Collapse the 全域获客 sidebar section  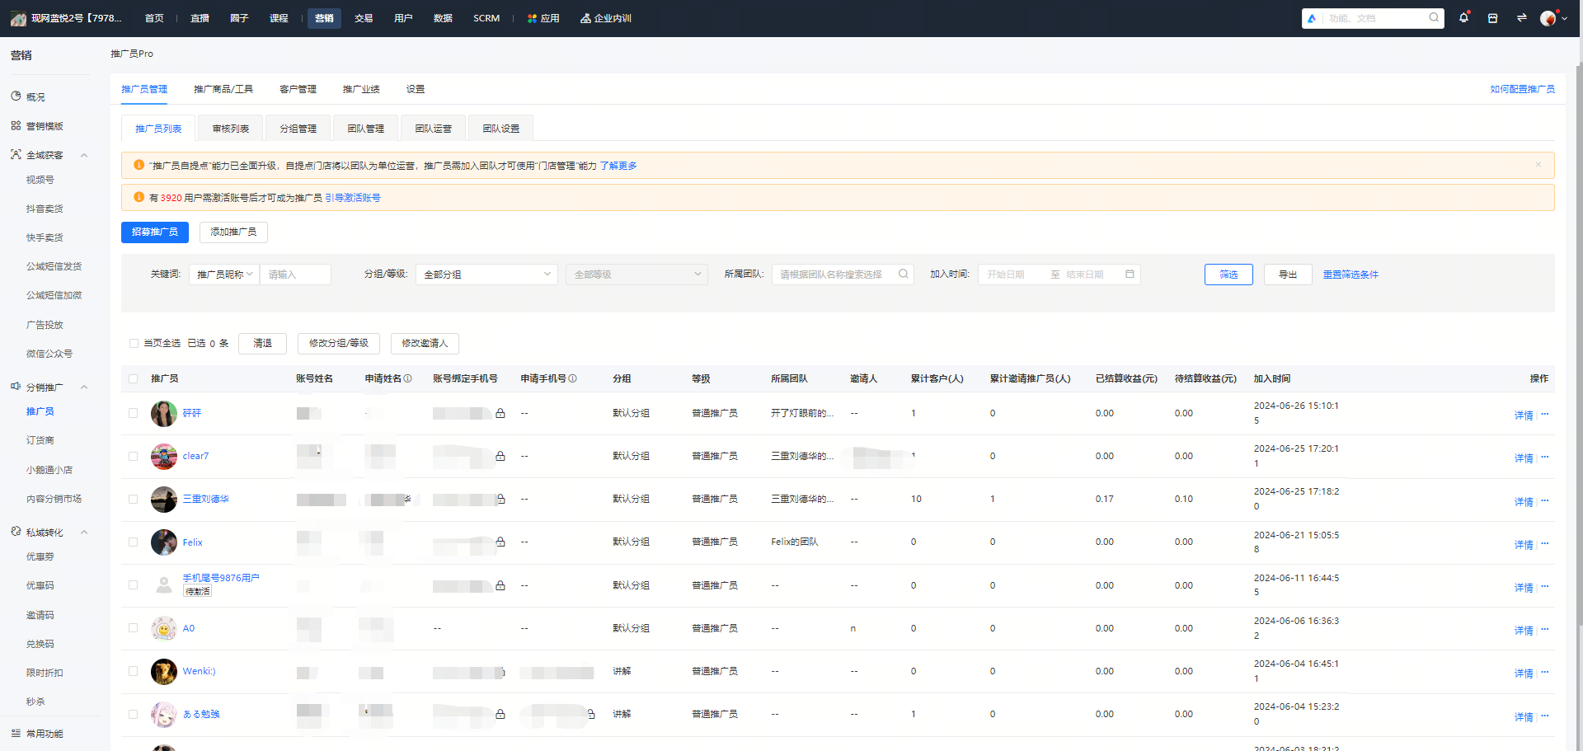click(84, 155)
